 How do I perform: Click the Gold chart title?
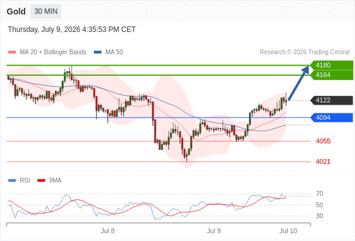pyautogui.click(x=16, y=11)
